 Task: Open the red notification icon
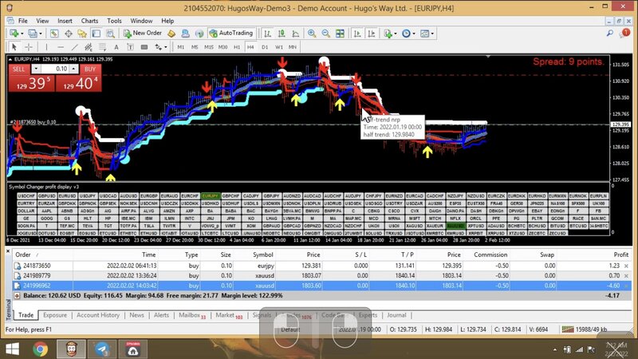pyautogui.click(x=624, y=34)
